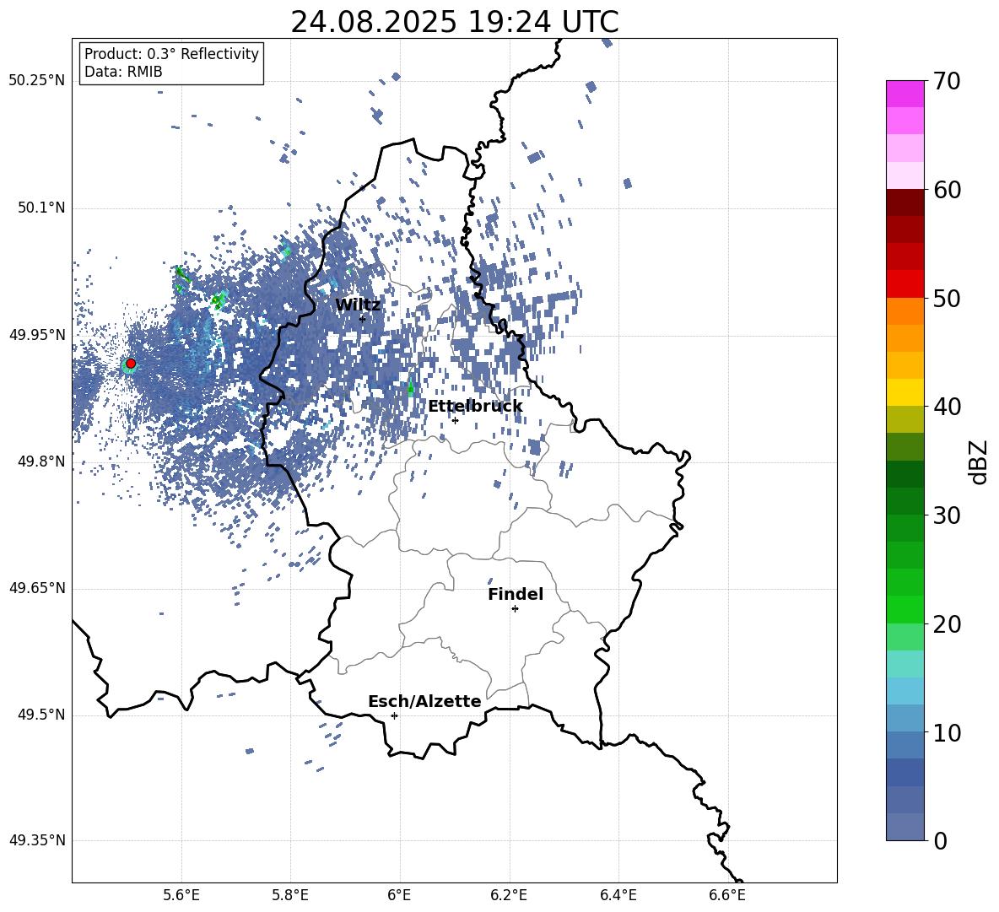The image size is (999, 912).
Task: Click the magenta top segment of colorbar
Action: [905, 94]
